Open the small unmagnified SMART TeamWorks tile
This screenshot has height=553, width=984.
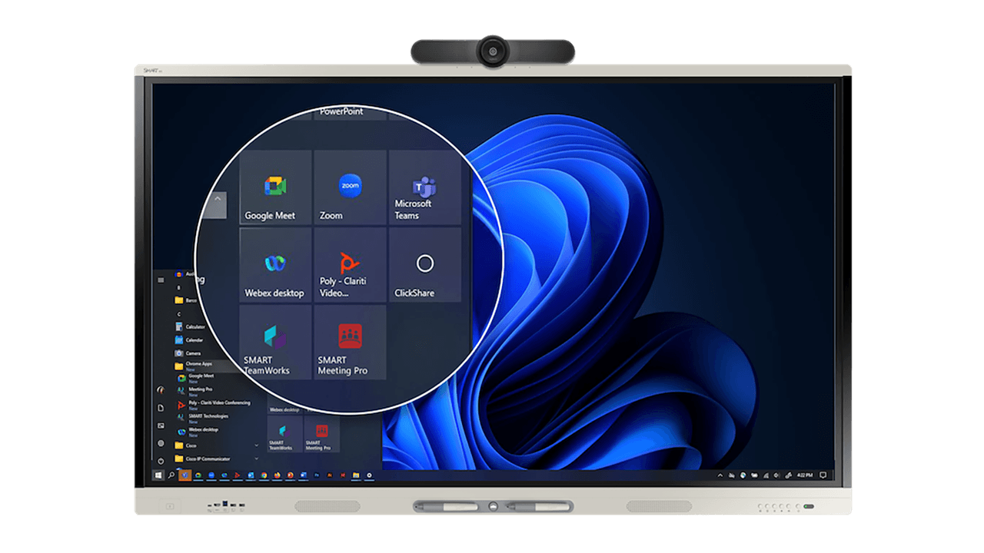284,434
